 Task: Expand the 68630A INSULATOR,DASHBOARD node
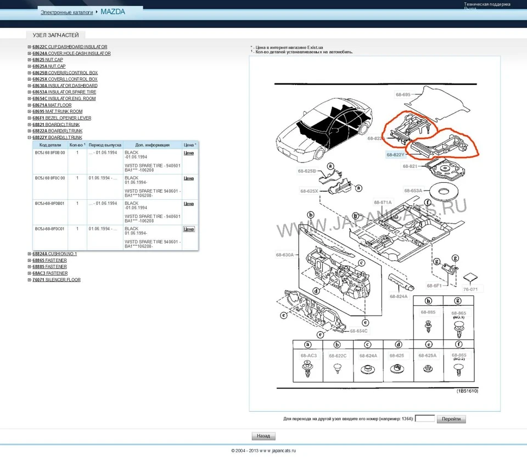click(29, 86)
